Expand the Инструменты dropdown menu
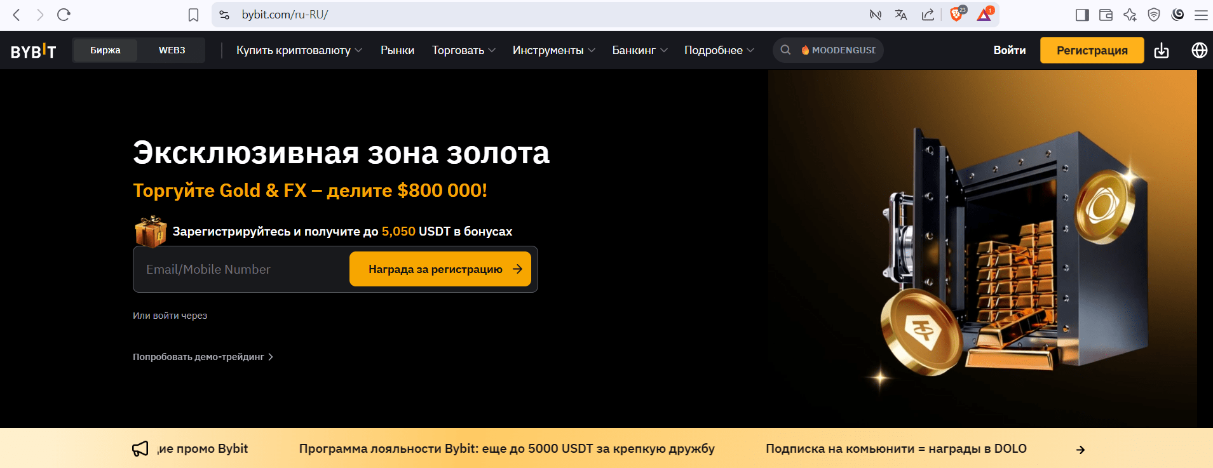1213x468 pixels. coord(554,50)
